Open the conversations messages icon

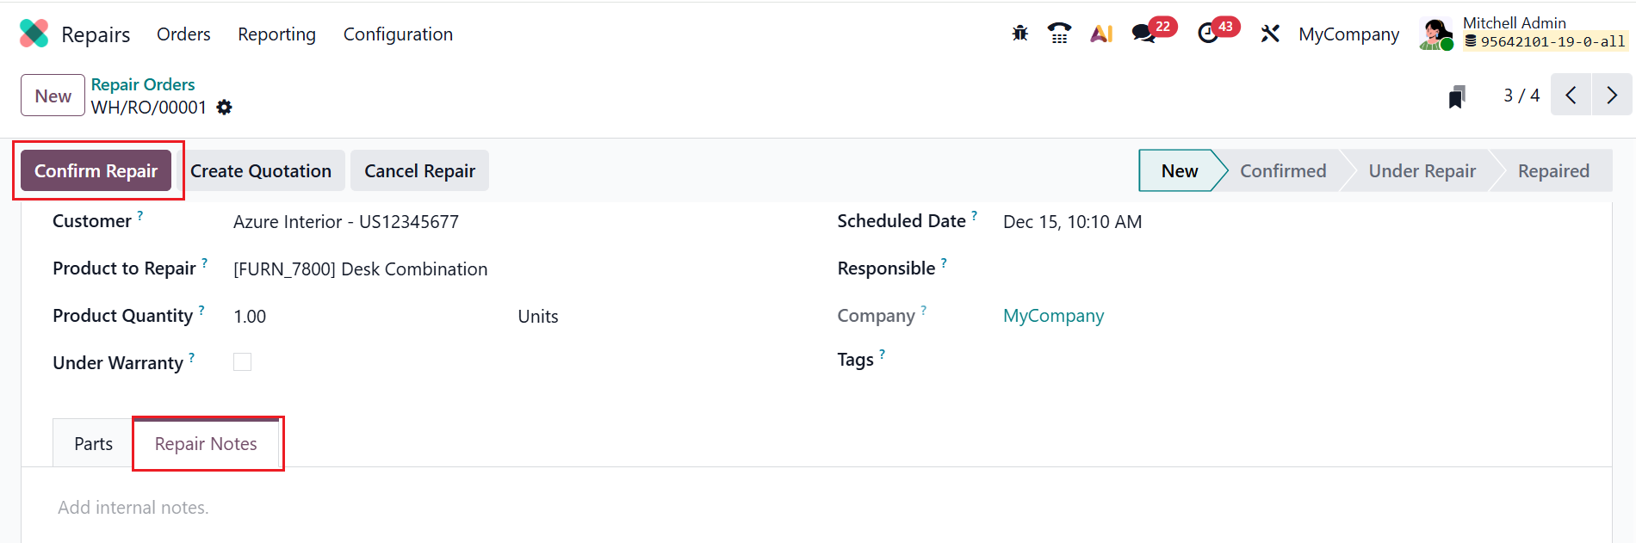[x=1143, y=34]
